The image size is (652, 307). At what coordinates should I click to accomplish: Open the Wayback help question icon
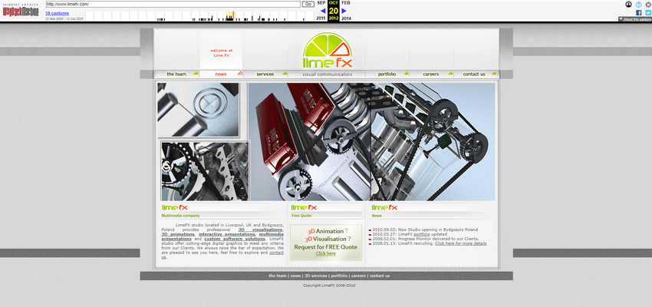638,4
